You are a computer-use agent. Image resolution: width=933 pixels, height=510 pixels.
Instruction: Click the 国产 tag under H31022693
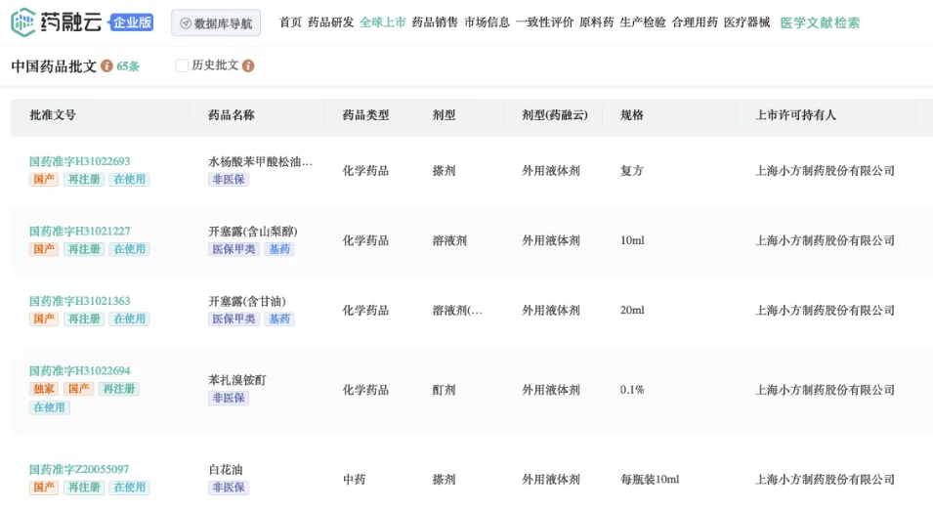[x=44, y=179]
